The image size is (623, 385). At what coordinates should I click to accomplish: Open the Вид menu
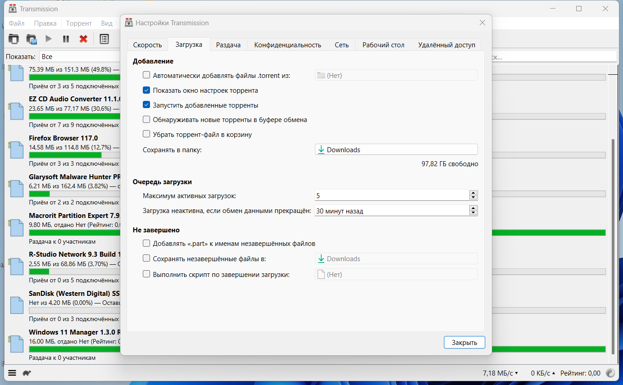click(107, 23)
